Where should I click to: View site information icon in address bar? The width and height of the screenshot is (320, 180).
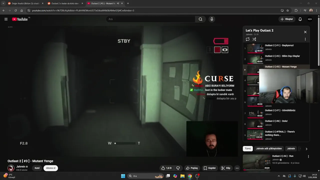coord(29,10)
